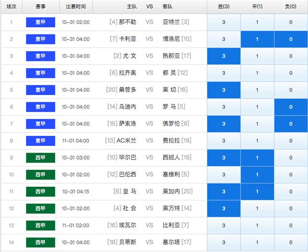
Task: Open home team AC米兰 link
Action: pyautogui.click(x=127, y=141)
